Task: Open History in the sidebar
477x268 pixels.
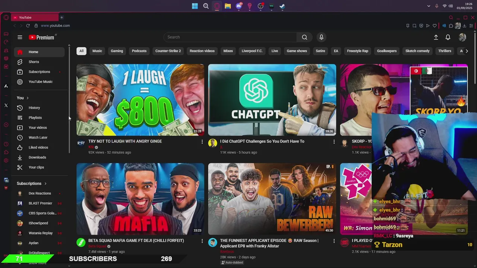Action: [x=39, y=108]
